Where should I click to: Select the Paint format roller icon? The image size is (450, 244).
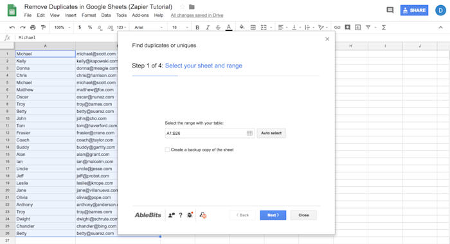tap(43, 28)
